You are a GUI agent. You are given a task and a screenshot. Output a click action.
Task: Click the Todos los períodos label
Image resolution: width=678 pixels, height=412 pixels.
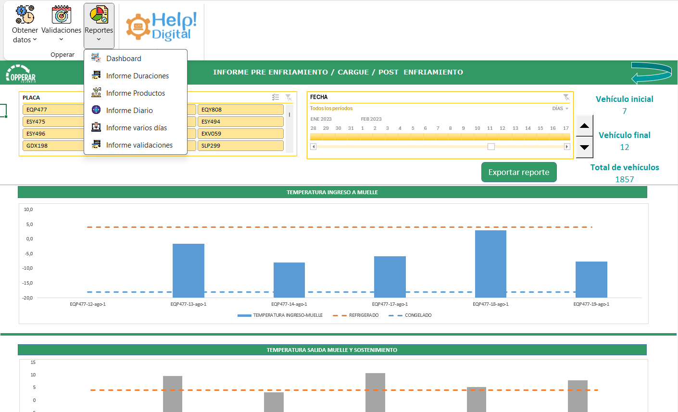(x=331, y=109)
